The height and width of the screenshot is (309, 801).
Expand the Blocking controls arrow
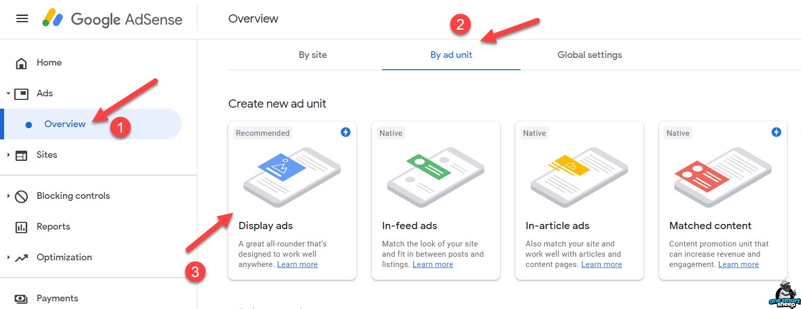coord(8,196)
